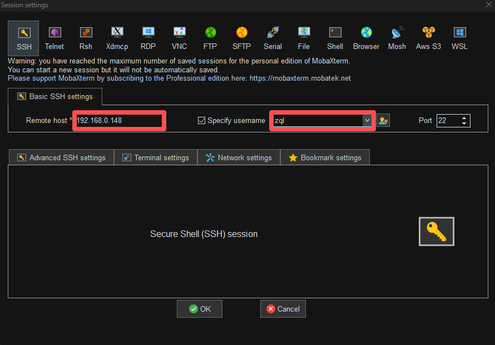
Task: Choose the SFTP session icon
Action: (241, 38)
